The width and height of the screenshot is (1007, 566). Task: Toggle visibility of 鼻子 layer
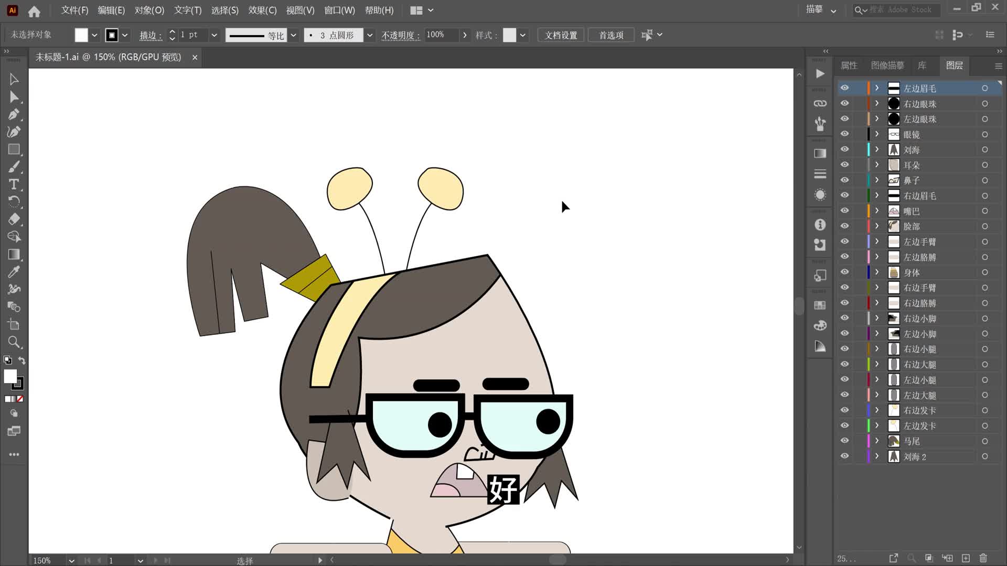coord(844,180)
